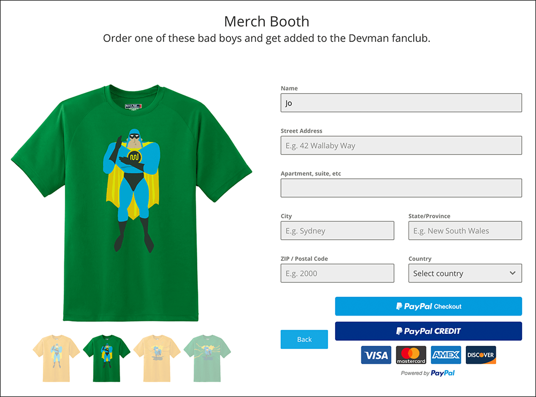Click the City input field
Image resolution: width=536 pixels, height=397 pixels.
coord(337,230)
